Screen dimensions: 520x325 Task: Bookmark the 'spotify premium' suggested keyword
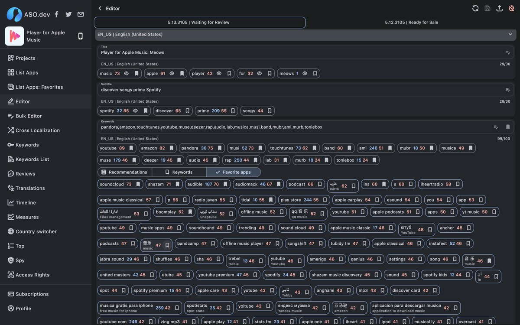coord(188,290)
